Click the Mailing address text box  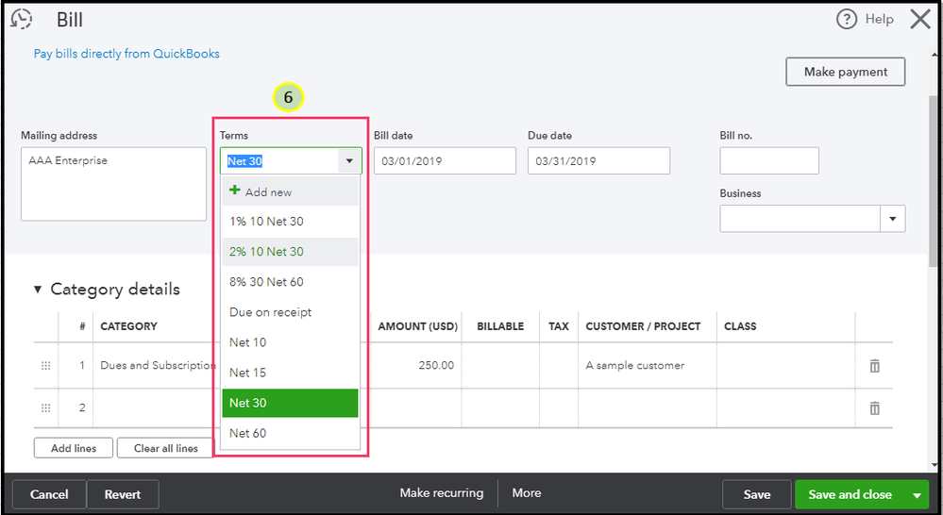click(113, 185)
